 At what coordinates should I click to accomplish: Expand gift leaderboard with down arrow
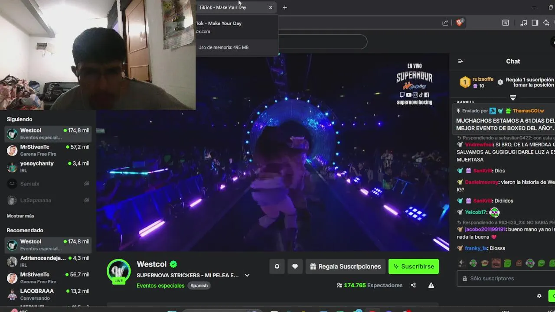pyautogui.click(x=513, y=97)
